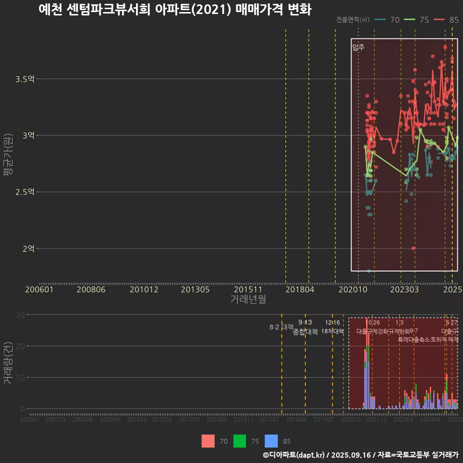Click the 200806 label on price chart x-axis
This screenshot has height=463, width=463.
tap(91, 289)
